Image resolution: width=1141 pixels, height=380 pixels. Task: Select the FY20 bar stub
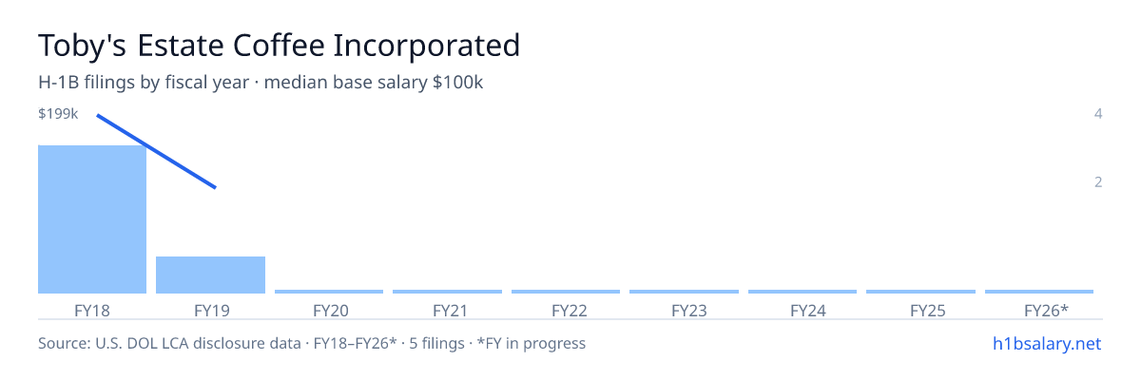click(329, 292)
